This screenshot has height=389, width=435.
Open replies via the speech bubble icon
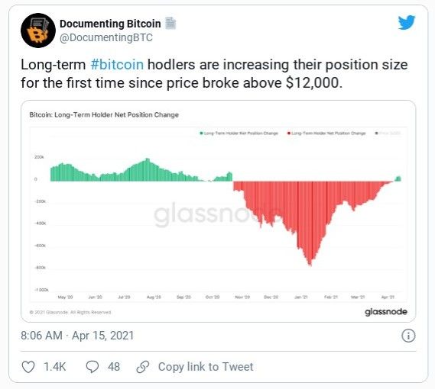point(92,367)
